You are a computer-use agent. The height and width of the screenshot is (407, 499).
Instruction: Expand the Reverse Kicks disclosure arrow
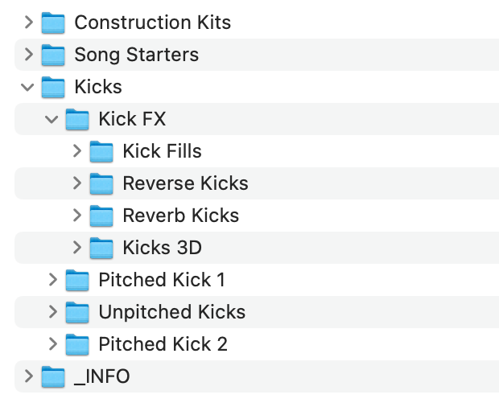click(x=77, y=183)
